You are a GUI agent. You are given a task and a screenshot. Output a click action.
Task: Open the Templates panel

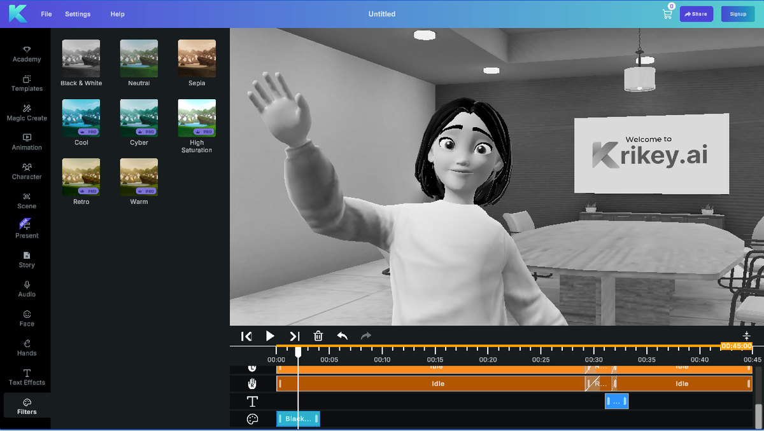(26, 84)
